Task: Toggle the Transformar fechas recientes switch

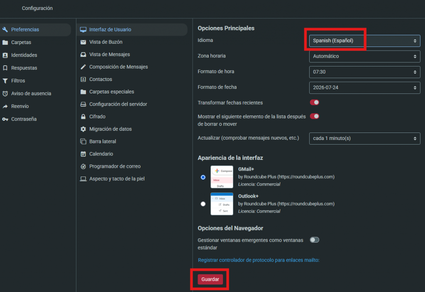Action: click(315, 103)
